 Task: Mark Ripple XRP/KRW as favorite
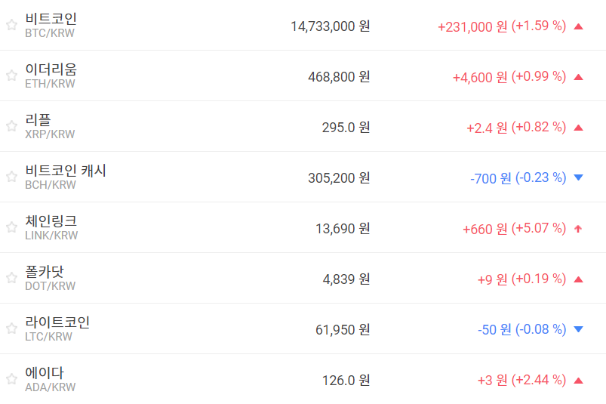(11, 126)
